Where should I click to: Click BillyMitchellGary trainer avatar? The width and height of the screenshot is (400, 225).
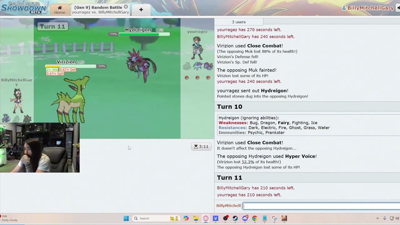tap(17, 100)
